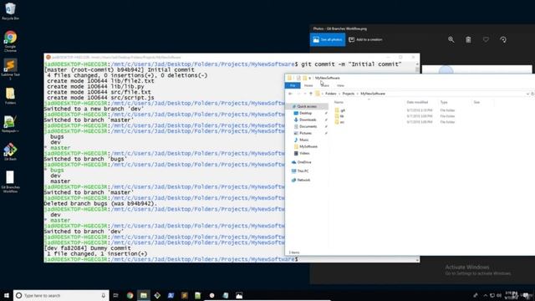Viewport: 535px width, 301px height.
Task: Open the Notepad++ desktop shortcut
Action: click(10, 124)
